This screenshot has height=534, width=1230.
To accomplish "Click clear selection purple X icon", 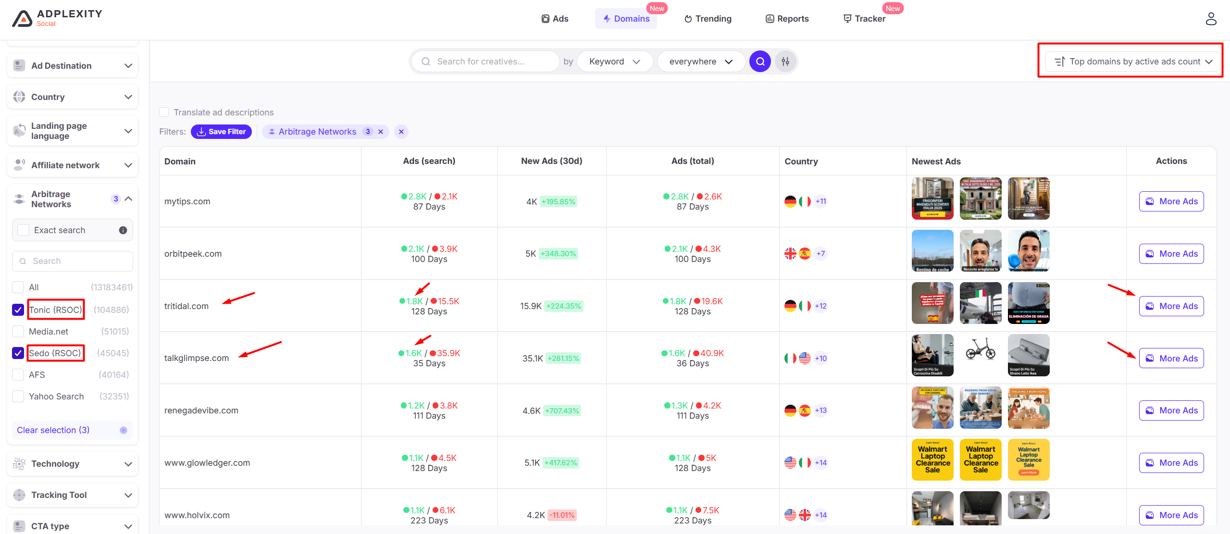I will click(x=124, y=430).
